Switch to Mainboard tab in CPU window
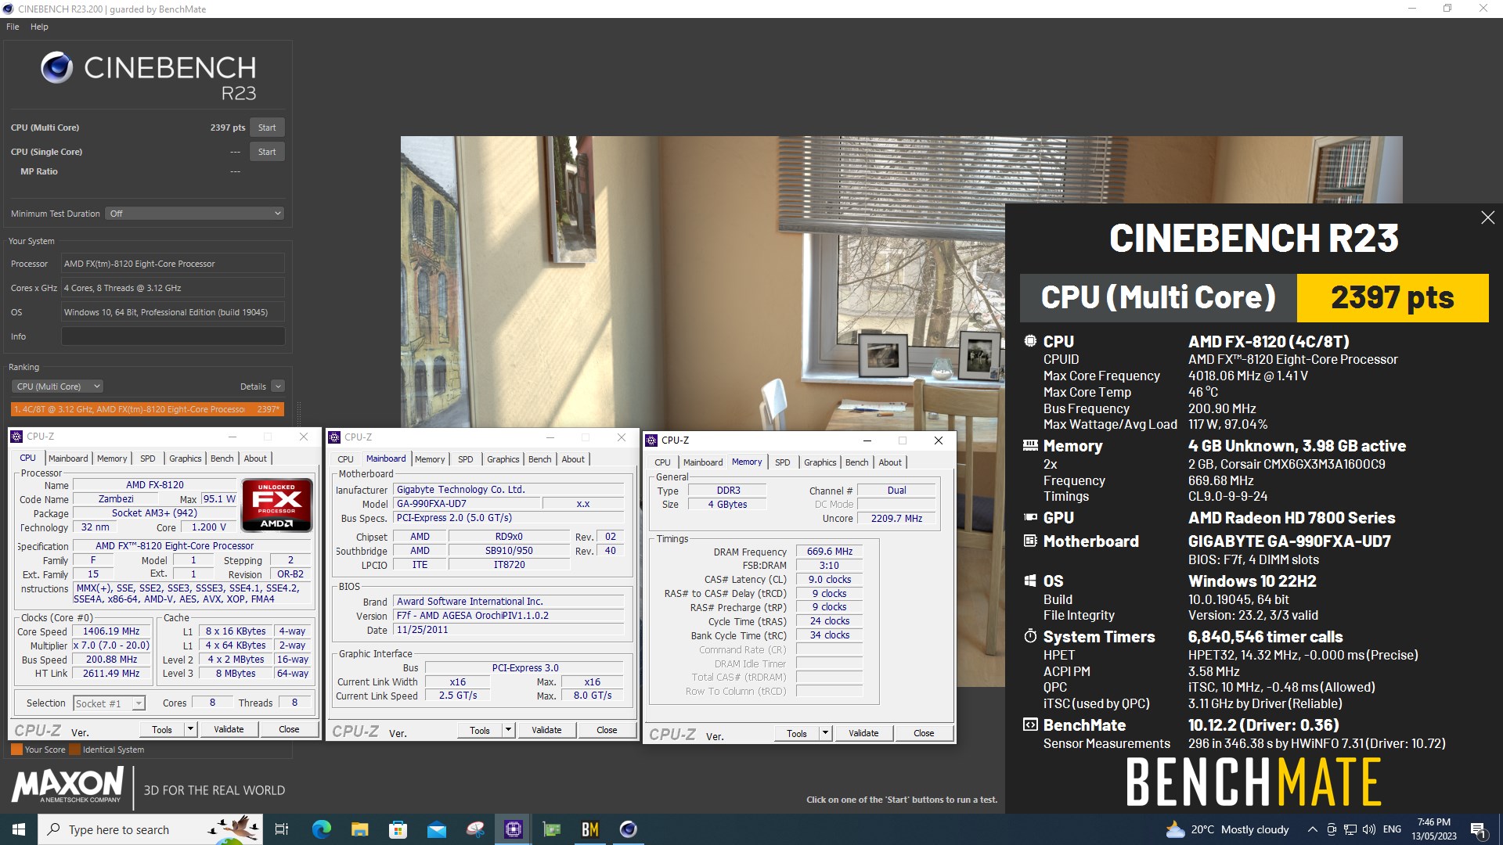Image resolution: width=1503 pixels, height=845 pixels. pos(68,458)
